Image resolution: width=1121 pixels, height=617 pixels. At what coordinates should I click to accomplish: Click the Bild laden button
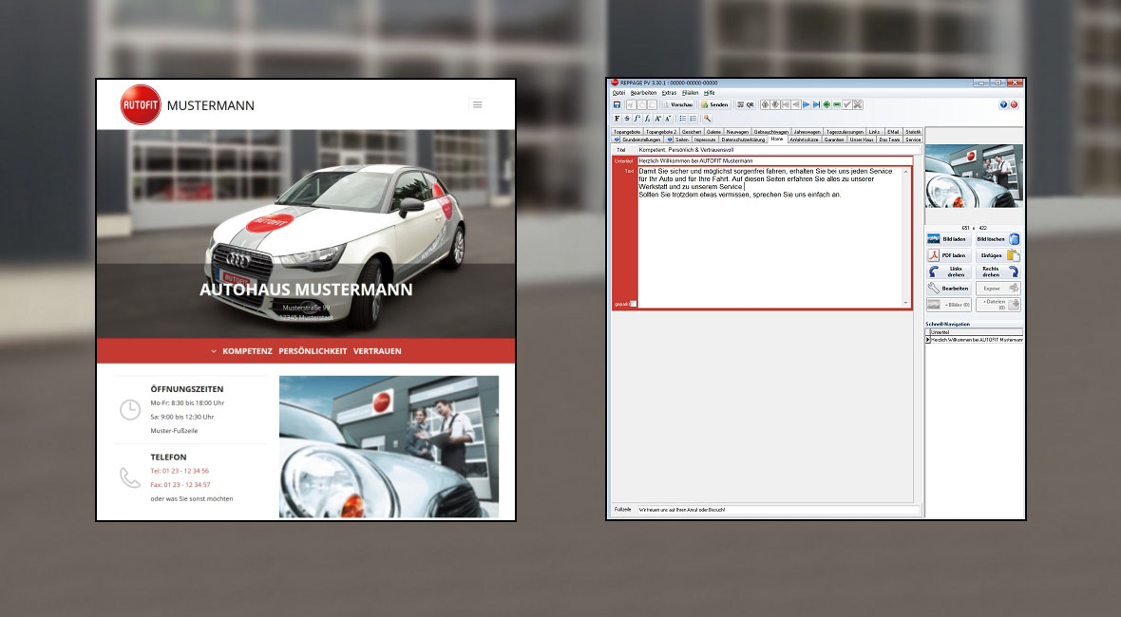click(947, 239)
